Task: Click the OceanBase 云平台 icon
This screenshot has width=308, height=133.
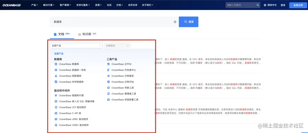Action: pyautogui.click(x=108, y=64)
